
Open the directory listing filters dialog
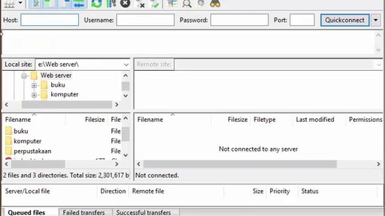(172, 3)
